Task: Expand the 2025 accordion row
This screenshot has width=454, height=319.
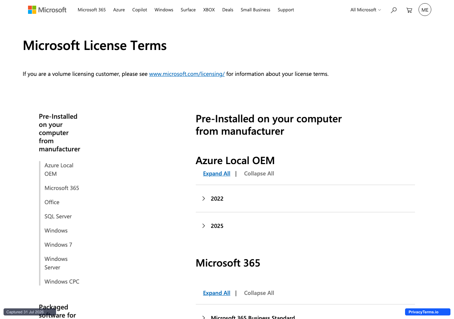Action: point(305,226)
